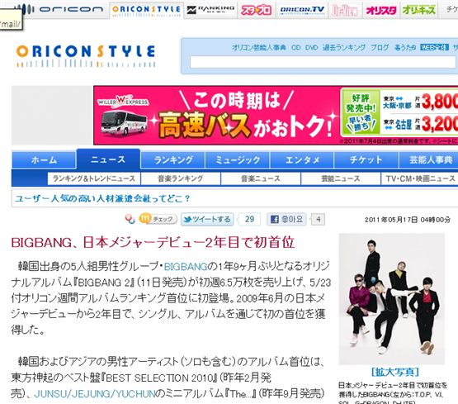
Task: Follow the JUNSU/JEJUNG/YUCHUN link
Action: pos(95,394)
